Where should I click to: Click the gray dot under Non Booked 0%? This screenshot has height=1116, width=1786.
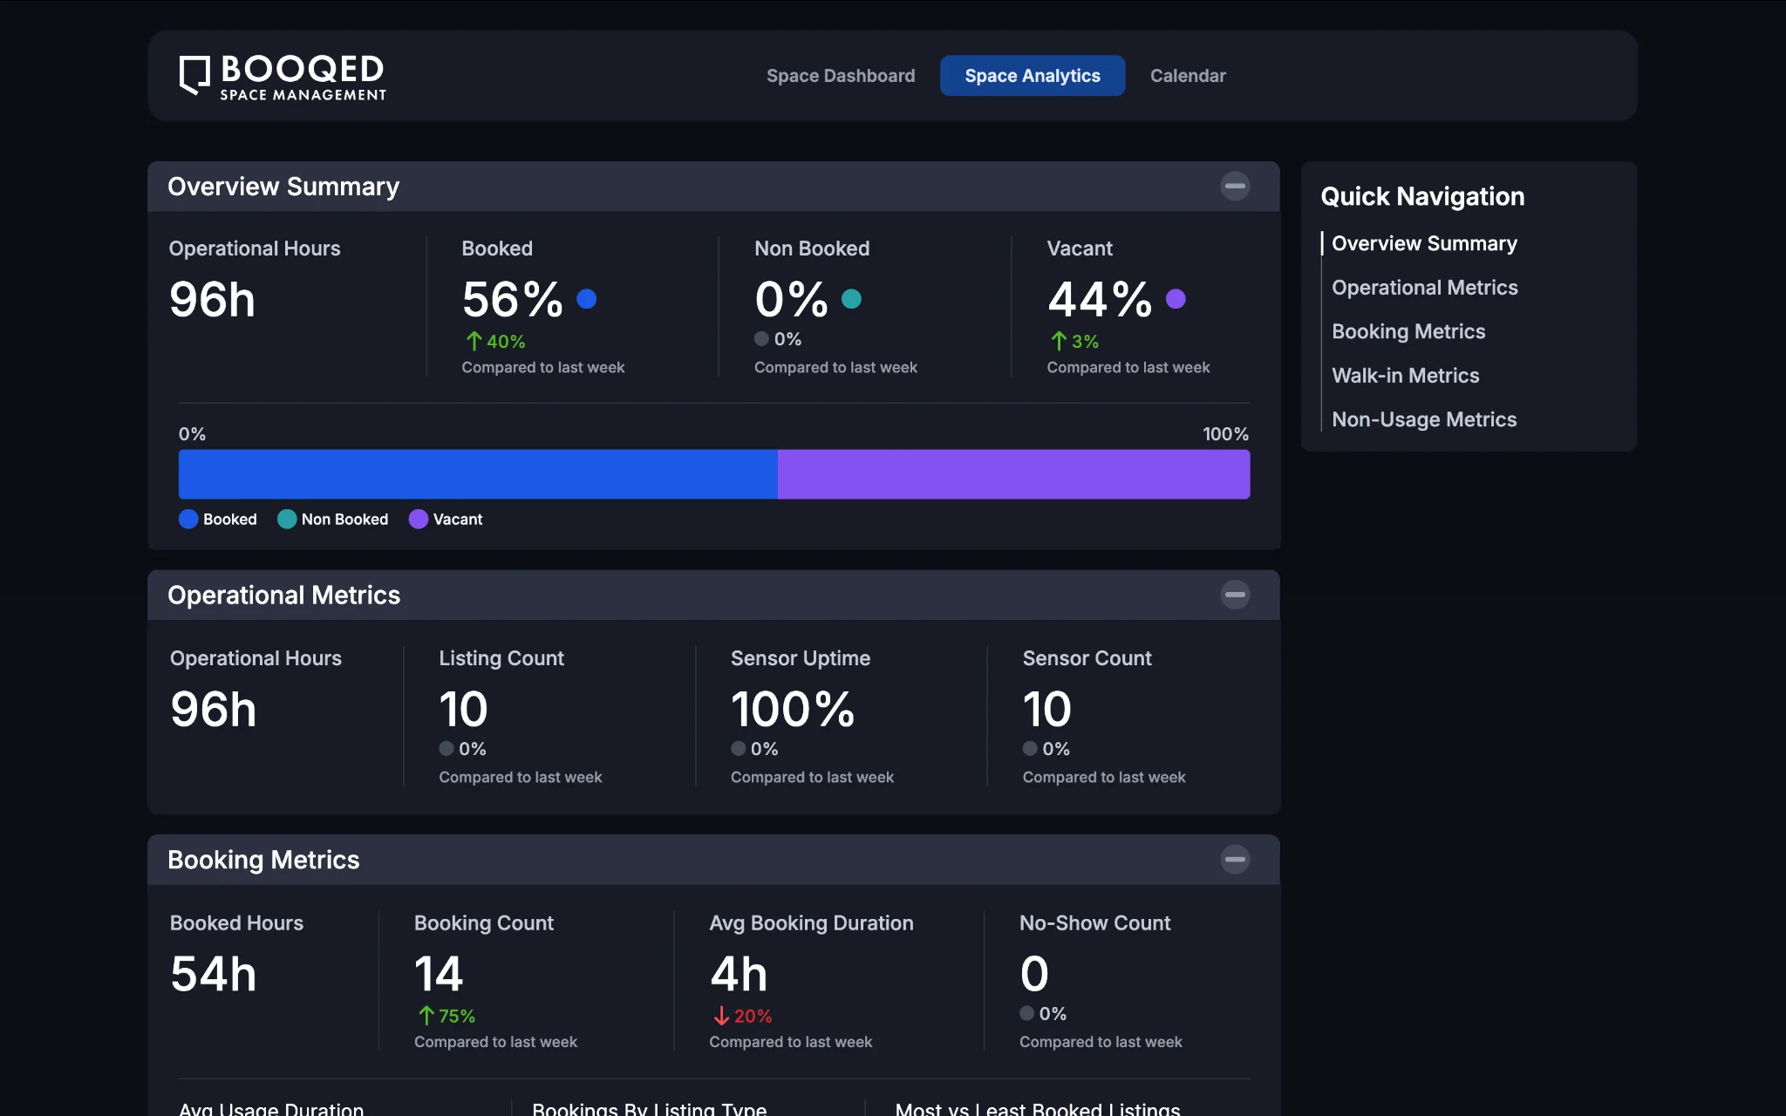point(762,338)
